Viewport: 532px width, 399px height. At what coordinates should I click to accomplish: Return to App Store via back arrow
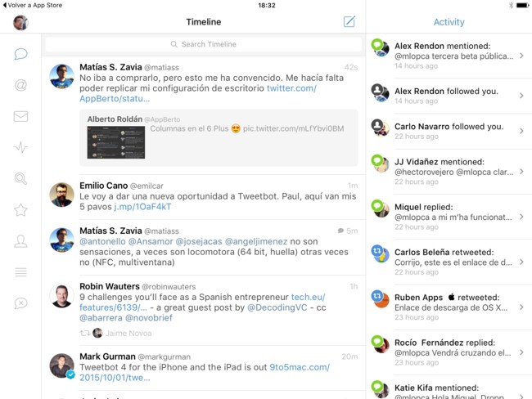(33, 5)
